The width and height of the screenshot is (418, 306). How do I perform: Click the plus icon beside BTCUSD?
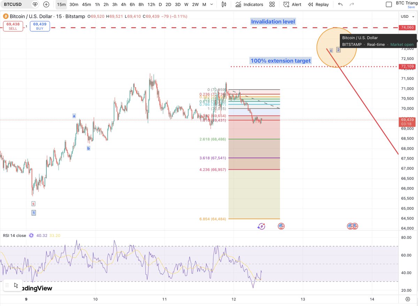tap(46, 5)
